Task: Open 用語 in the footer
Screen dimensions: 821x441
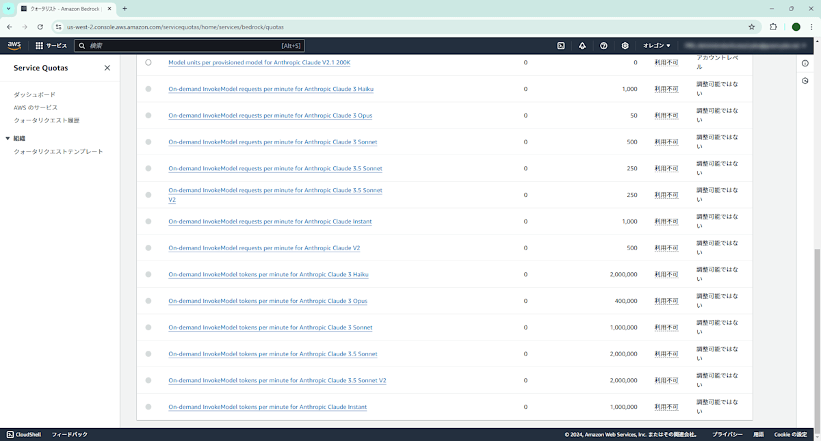Action: 759,434
